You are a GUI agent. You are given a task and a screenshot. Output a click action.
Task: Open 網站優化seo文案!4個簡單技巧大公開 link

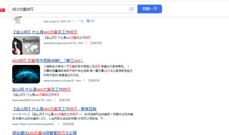tap(44, 133)
